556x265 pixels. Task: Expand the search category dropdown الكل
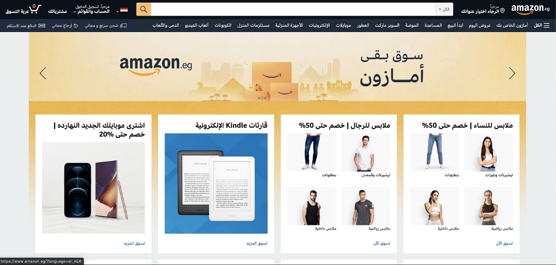pyautogui.click(x=444, y=10)
